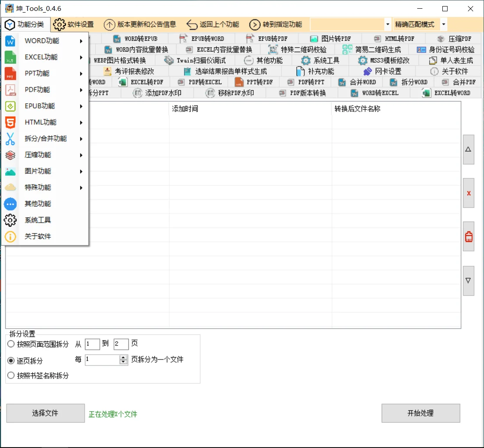Open EXCEL内容批量替换 tool

[219, 49]
